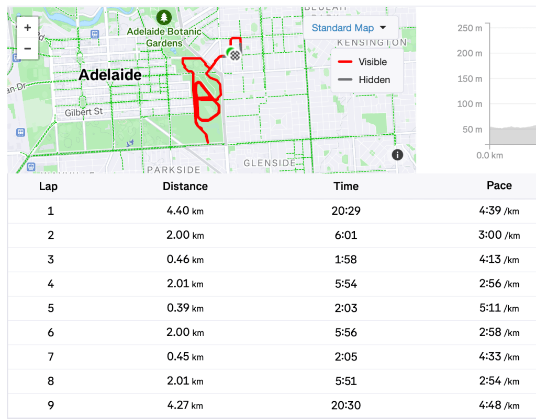Click small blue icon below Gilbert St
Image resolution: width=536 pixels, height=419 pixels.
point(130,142)
